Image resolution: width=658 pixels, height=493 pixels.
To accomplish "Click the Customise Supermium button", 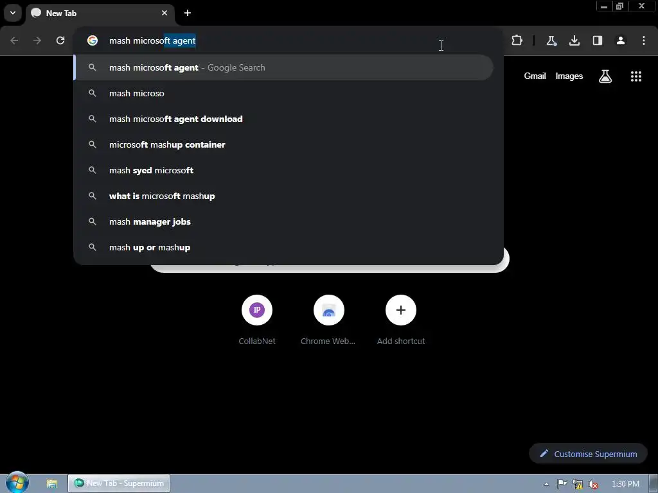I will 589,454.
